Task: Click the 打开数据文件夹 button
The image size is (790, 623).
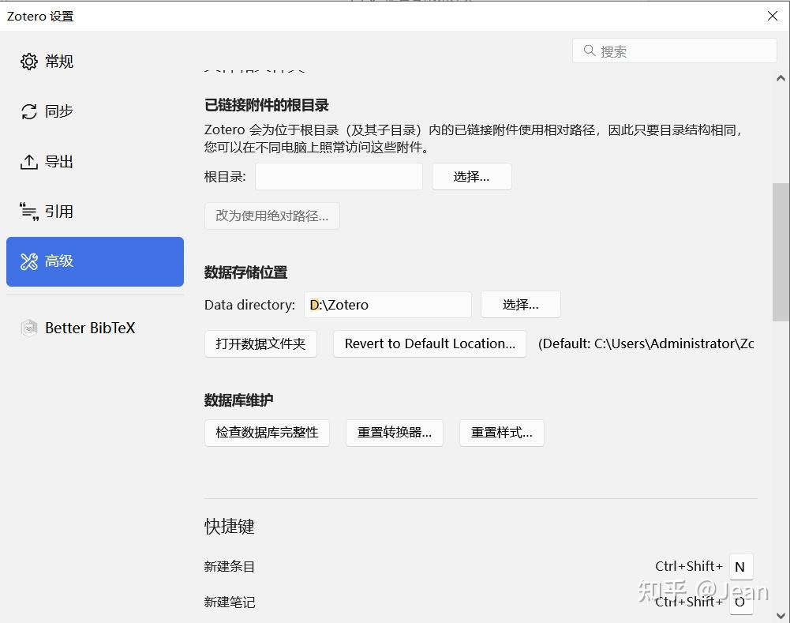Action: 260,343
